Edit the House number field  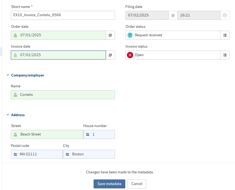click(99, 134)
